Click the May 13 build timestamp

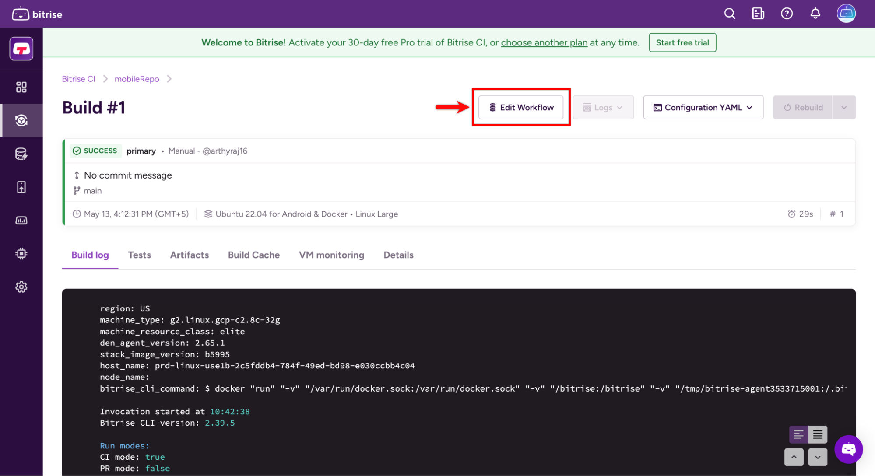click(x=136, y=214)
